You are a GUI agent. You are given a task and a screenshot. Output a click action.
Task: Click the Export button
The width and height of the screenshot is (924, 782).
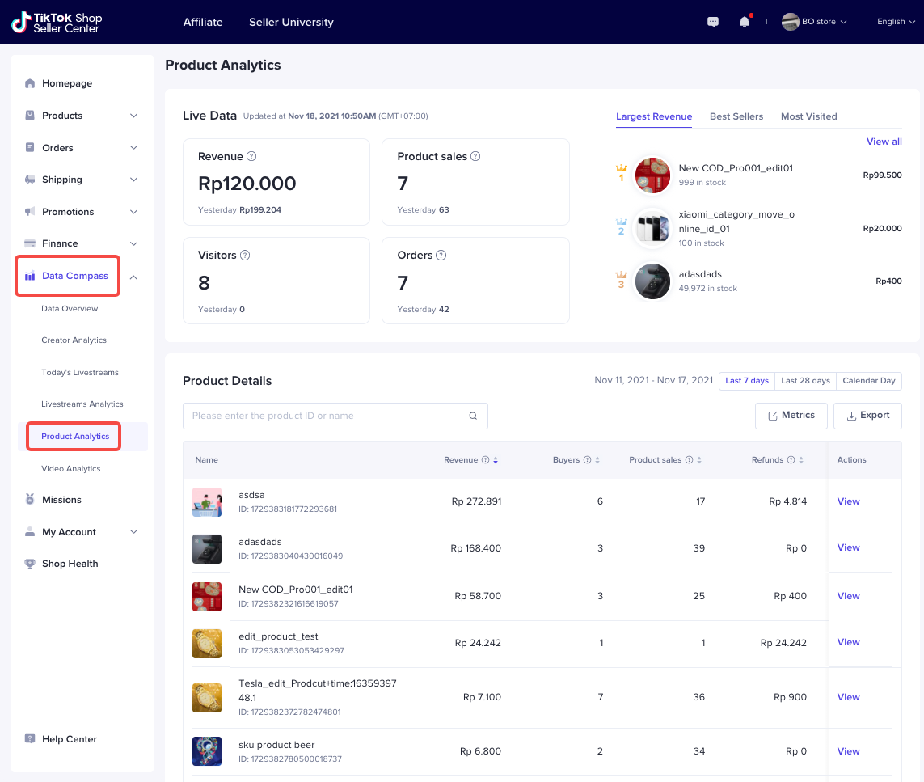[x=867, y=416]
